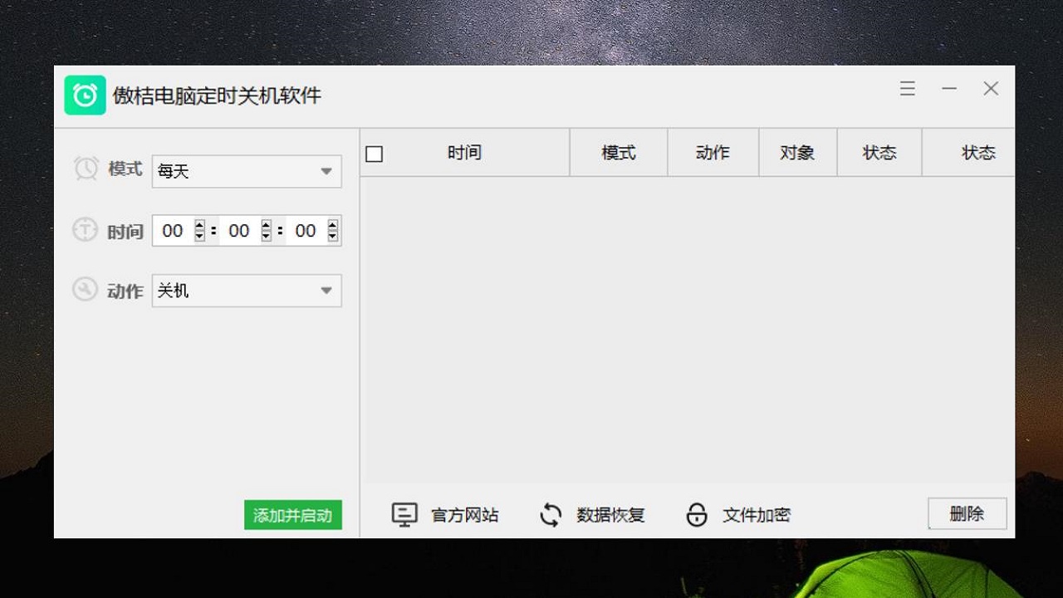Viewport: 1063px width, 598px height.
Task: Increment the seconds with the up arrow
Action: click(x=331, y=225)
